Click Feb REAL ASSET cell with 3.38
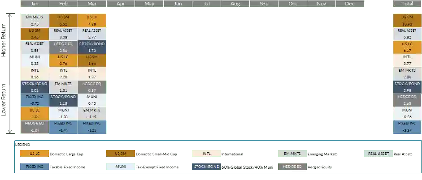 click(64, 34)
